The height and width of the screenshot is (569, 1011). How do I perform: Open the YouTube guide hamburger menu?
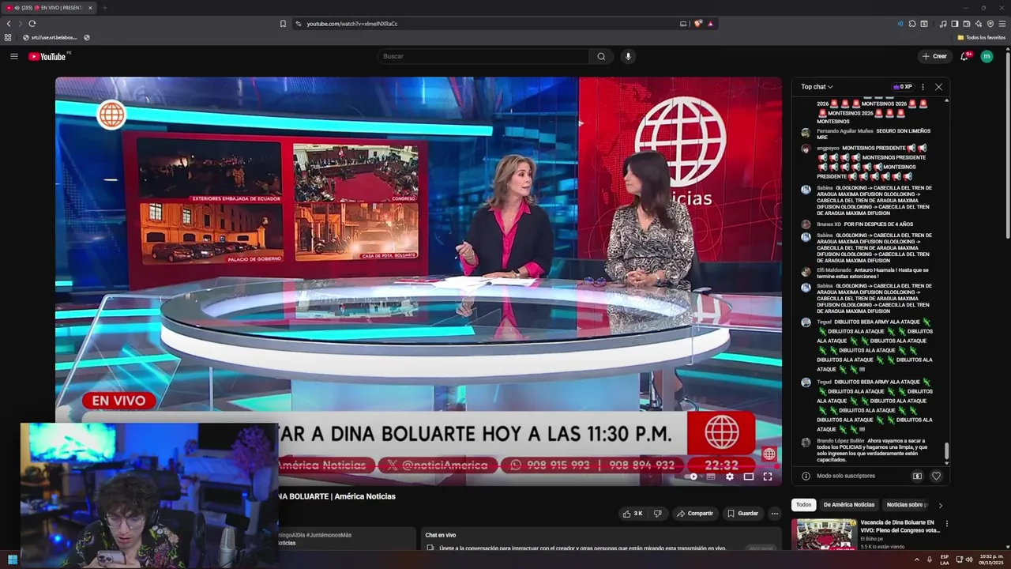point(13,56)
